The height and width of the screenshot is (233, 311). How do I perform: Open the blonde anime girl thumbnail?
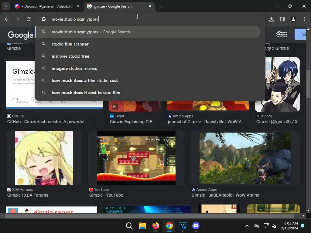[x=44, y=158]
